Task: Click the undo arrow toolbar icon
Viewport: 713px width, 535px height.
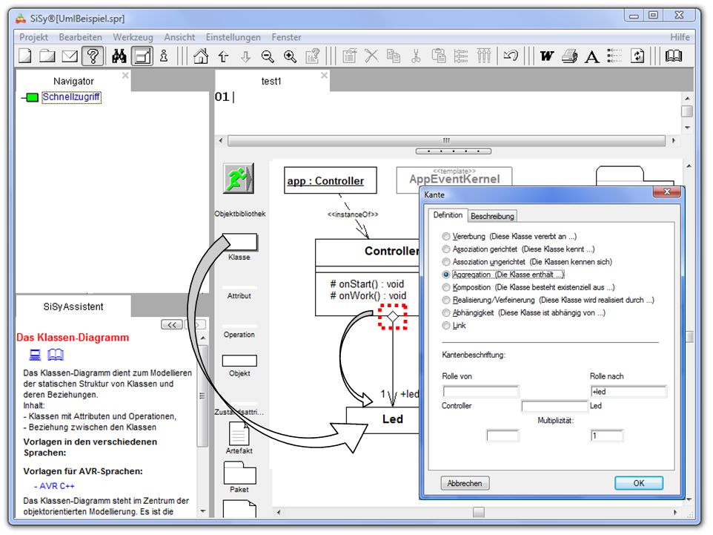Action: 510,56
